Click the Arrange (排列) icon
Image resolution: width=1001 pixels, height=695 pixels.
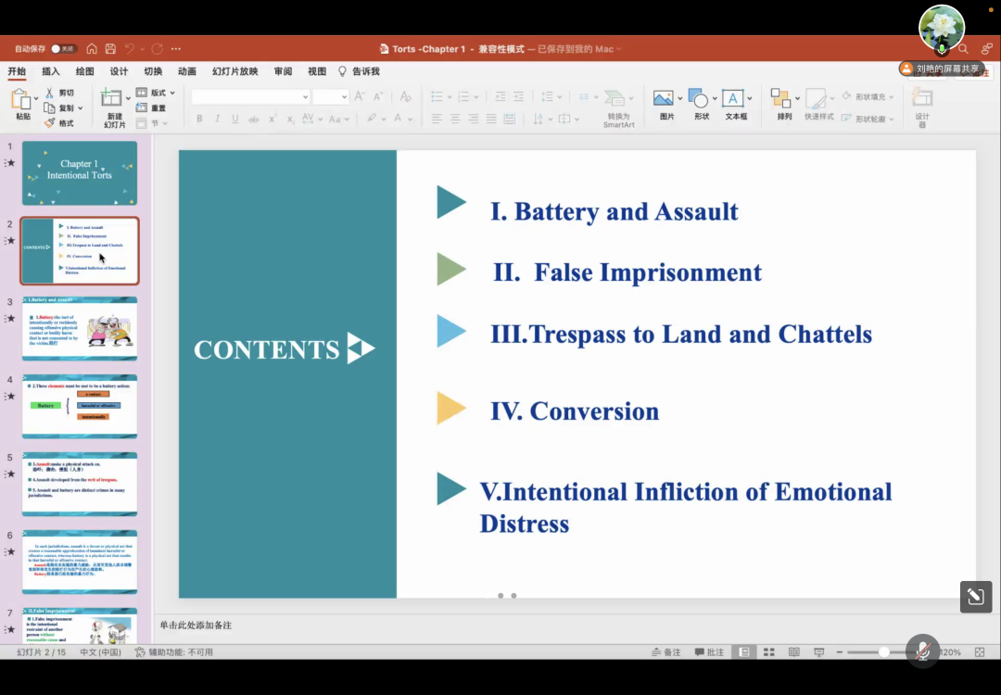point(780,99)
